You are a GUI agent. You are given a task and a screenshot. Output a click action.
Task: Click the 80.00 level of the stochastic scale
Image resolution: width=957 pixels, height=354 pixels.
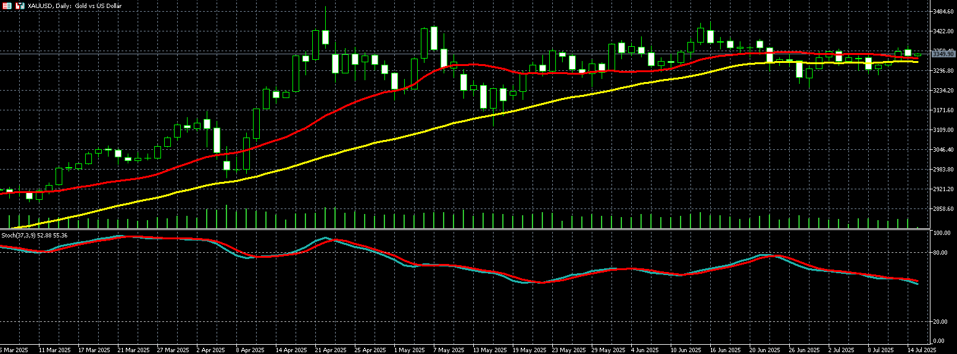[942, 253]
